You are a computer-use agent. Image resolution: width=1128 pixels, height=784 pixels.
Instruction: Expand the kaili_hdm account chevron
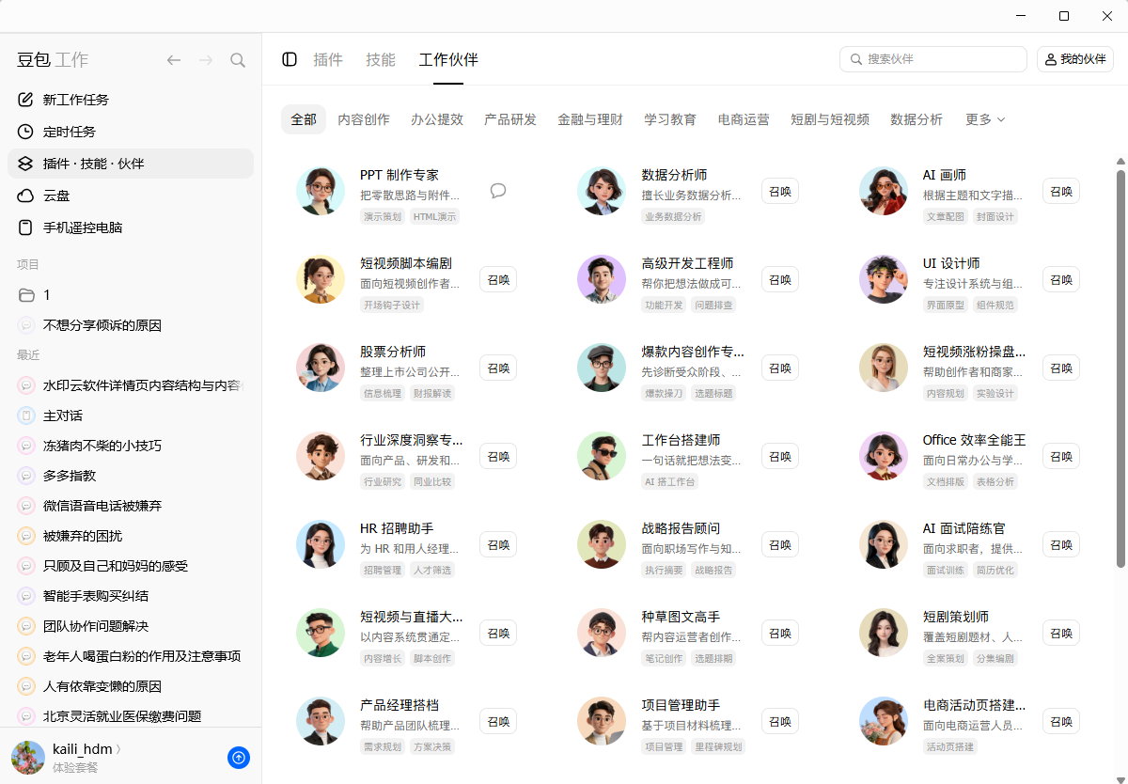click(x=118, y=749)
